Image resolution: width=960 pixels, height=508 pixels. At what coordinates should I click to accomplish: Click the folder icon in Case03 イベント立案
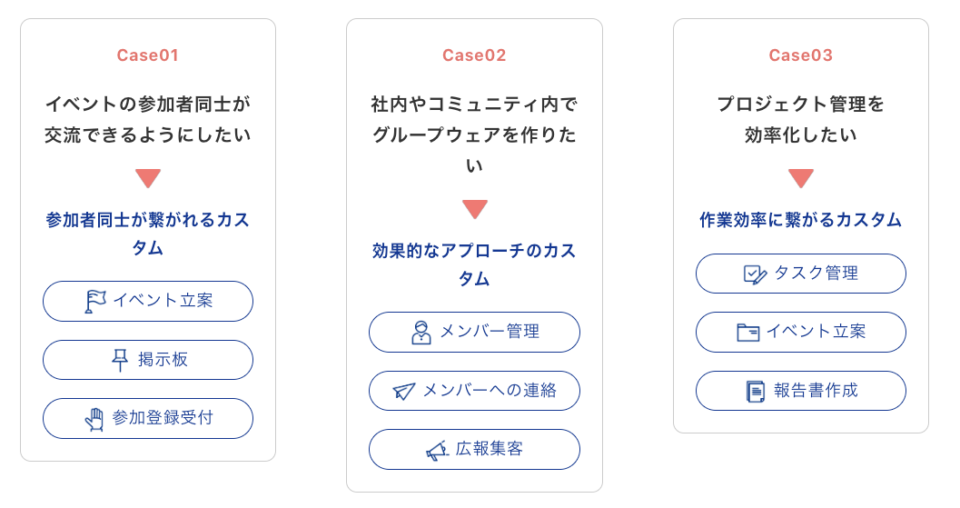pyautogui.click(x=747, y=333)
